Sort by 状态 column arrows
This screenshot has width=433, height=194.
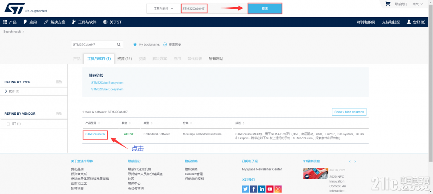(130, 123)
